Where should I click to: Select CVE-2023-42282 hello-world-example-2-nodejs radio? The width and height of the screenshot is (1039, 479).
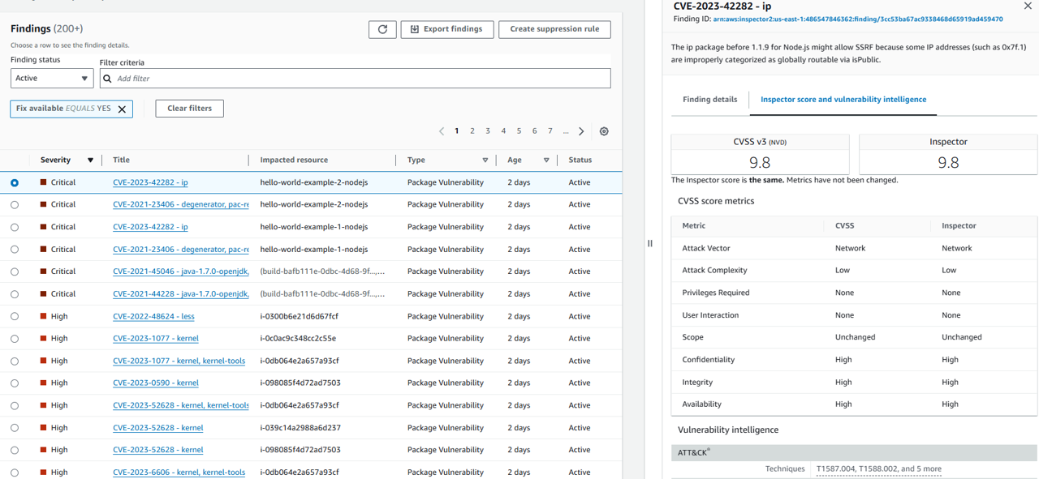[15, 182]
